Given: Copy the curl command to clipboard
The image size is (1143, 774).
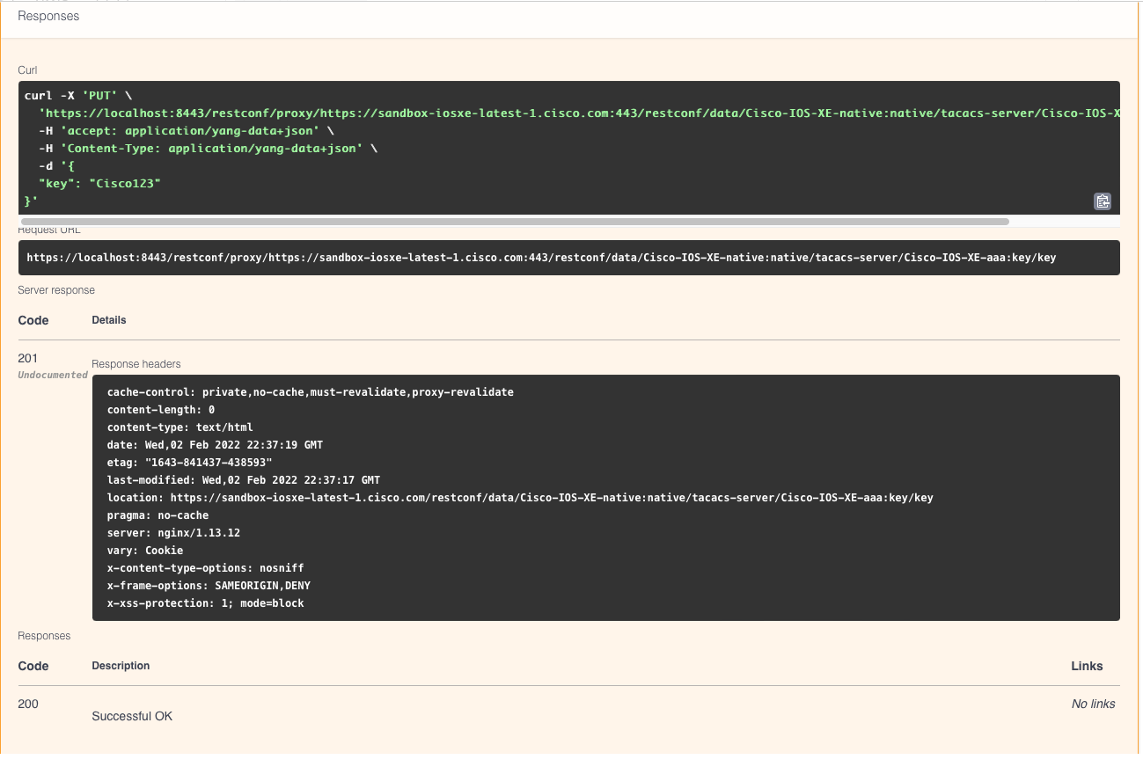Looking at the screenshot, I should [1102, 201].
